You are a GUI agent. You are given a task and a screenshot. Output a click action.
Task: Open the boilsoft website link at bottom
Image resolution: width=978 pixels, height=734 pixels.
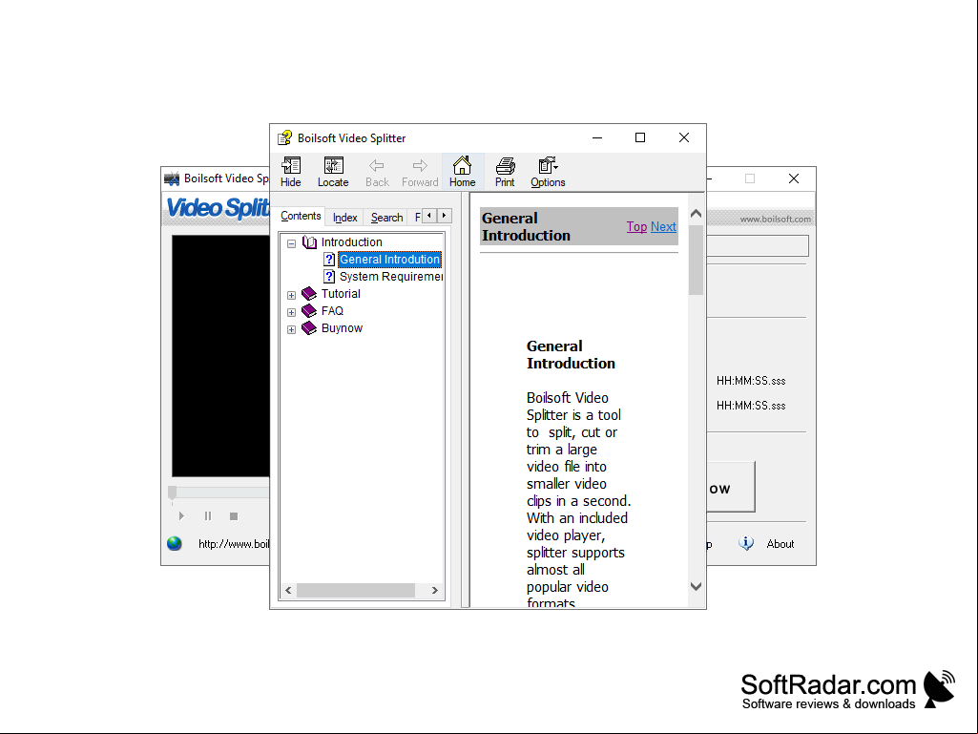tap(233, 544)
